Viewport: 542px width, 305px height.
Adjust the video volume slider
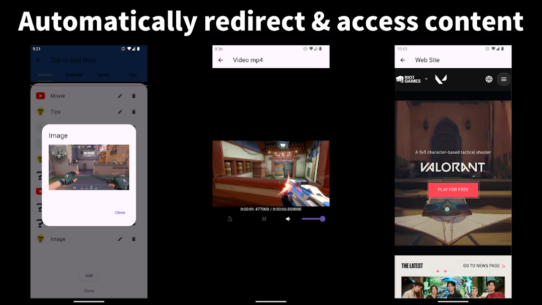coord(313,219)
